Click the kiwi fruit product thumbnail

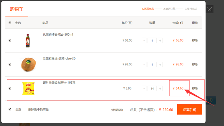pos(28,64)
